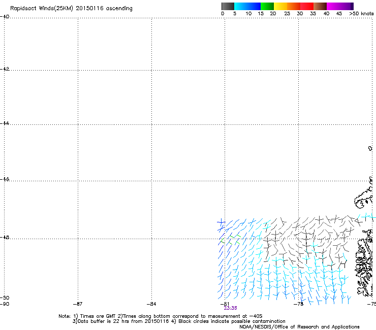Viewport: 376px width, 330px height.
Task: Click the red 30-35 knots color band
Action: pyautogui.click(x=307, y=6)
